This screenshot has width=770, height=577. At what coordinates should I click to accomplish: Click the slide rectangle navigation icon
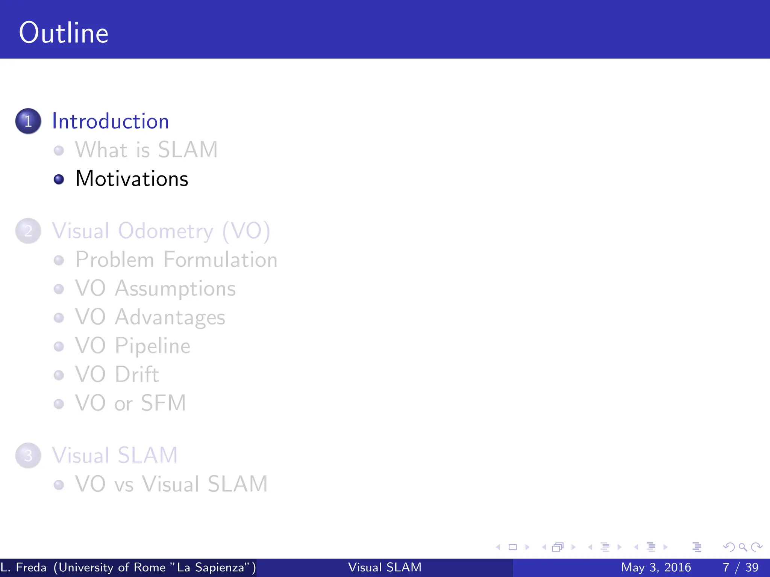512,547
